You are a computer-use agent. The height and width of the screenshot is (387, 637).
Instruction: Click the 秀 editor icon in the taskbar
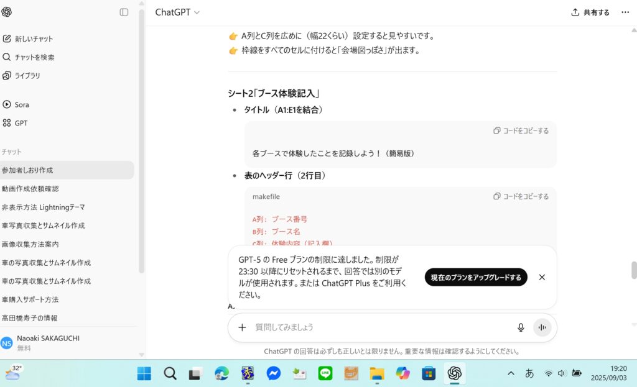click(x=248, y=373)
